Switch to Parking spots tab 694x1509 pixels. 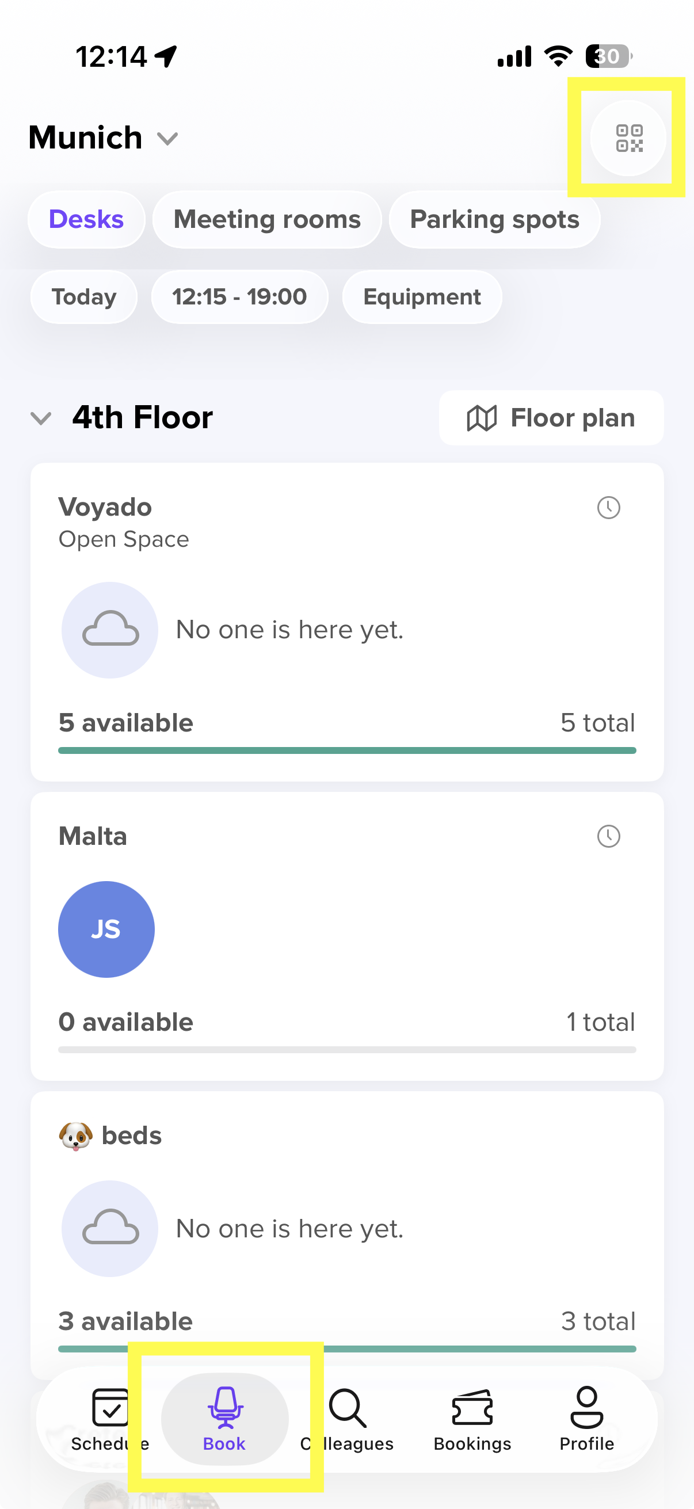coord(494,220)
